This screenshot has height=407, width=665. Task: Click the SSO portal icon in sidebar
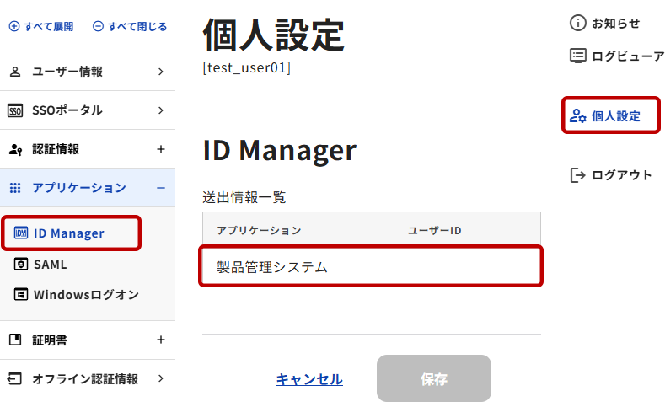[15, 110]
